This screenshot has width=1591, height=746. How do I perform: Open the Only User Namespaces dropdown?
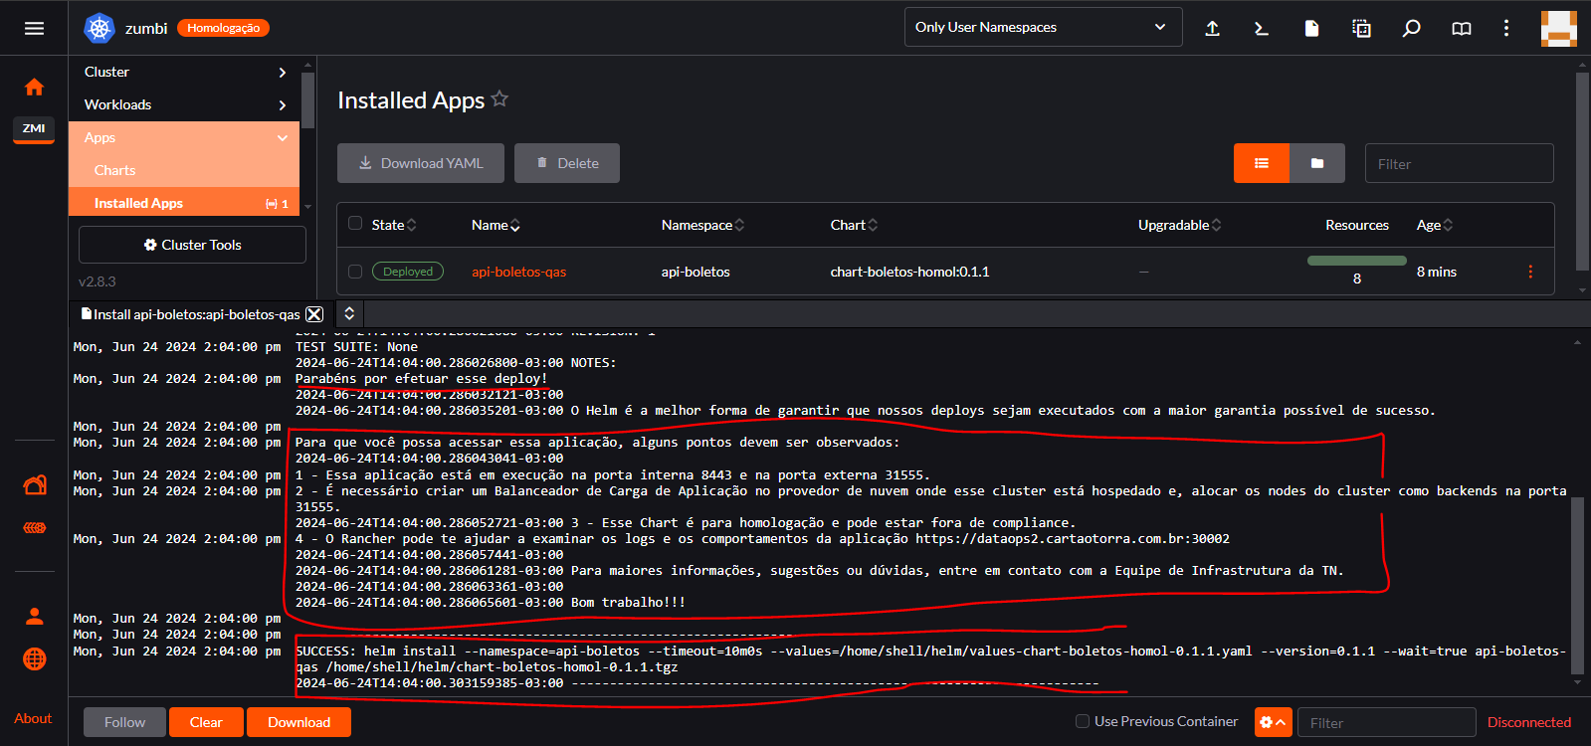point(1042,28)
